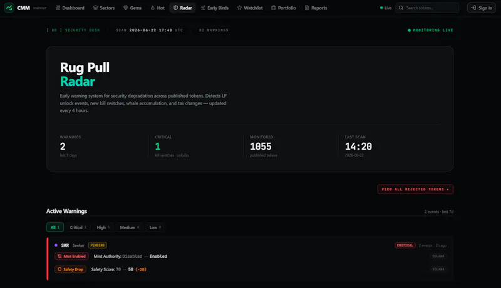The image size is (501, 288).
Task: Click the Critical count 1
Action: pos(158,147)
